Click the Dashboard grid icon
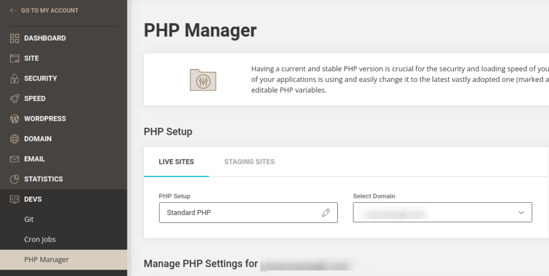 click(x=15, y=38)
